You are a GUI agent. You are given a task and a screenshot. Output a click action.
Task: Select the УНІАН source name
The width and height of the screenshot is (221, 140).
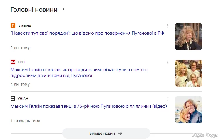click(x=23, y=99)
